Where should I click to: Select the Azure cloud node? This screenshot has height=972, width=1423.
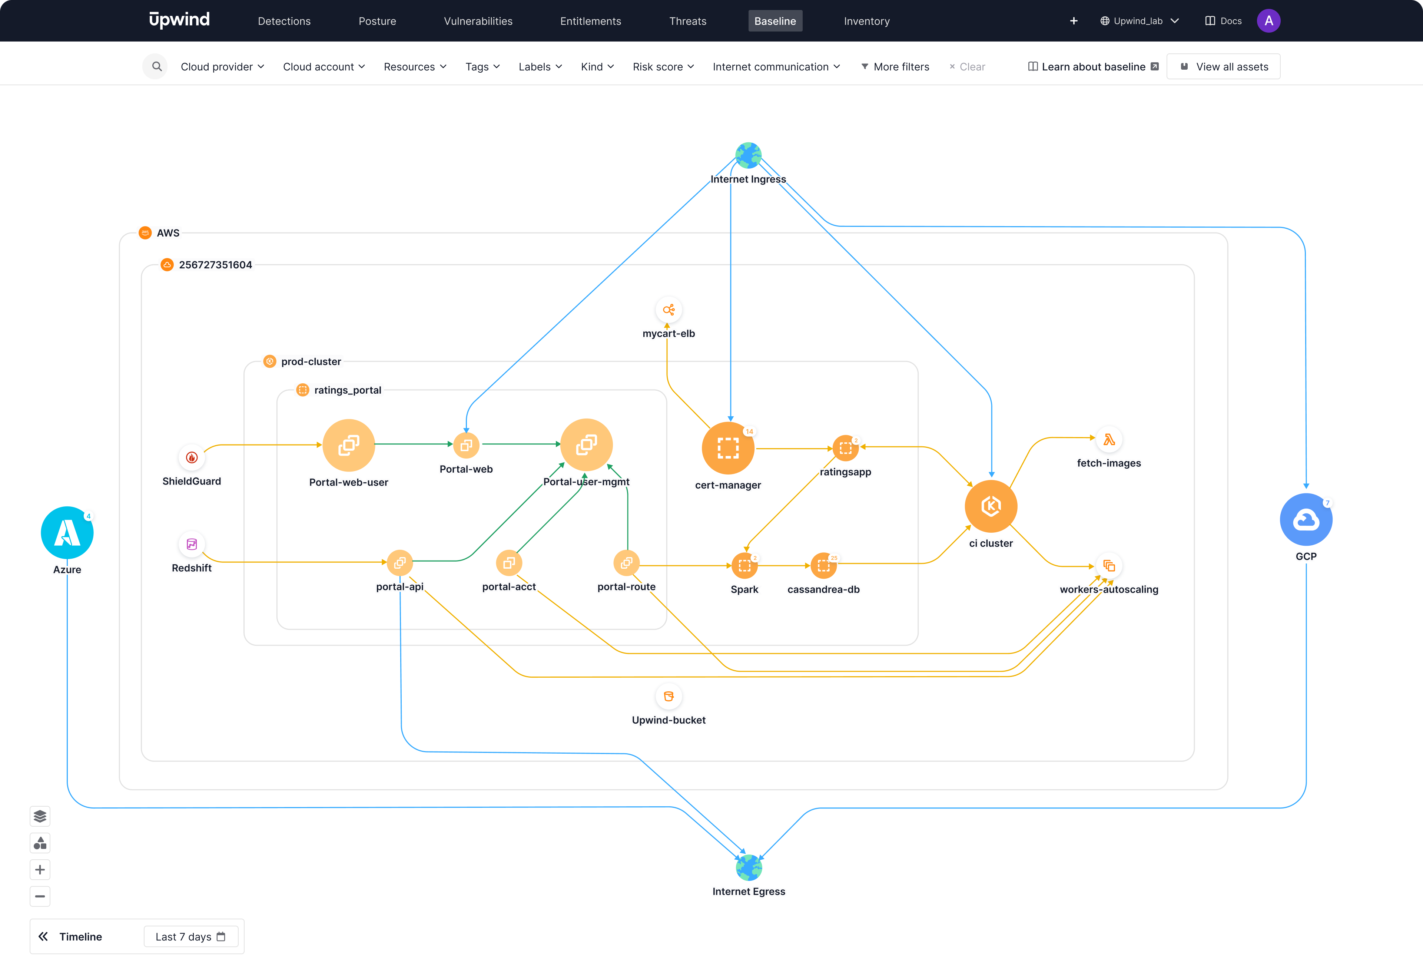[67, 532]
